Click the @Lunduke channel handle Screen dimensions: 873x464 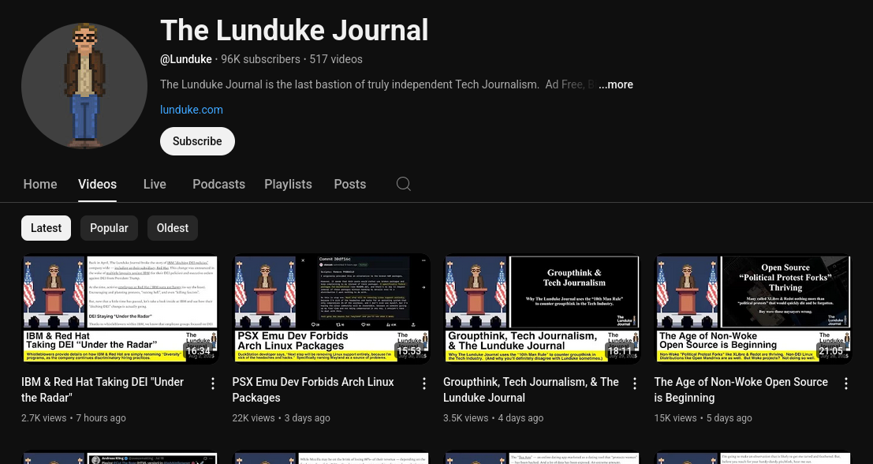pyautogui.click(x=186, y=60)
